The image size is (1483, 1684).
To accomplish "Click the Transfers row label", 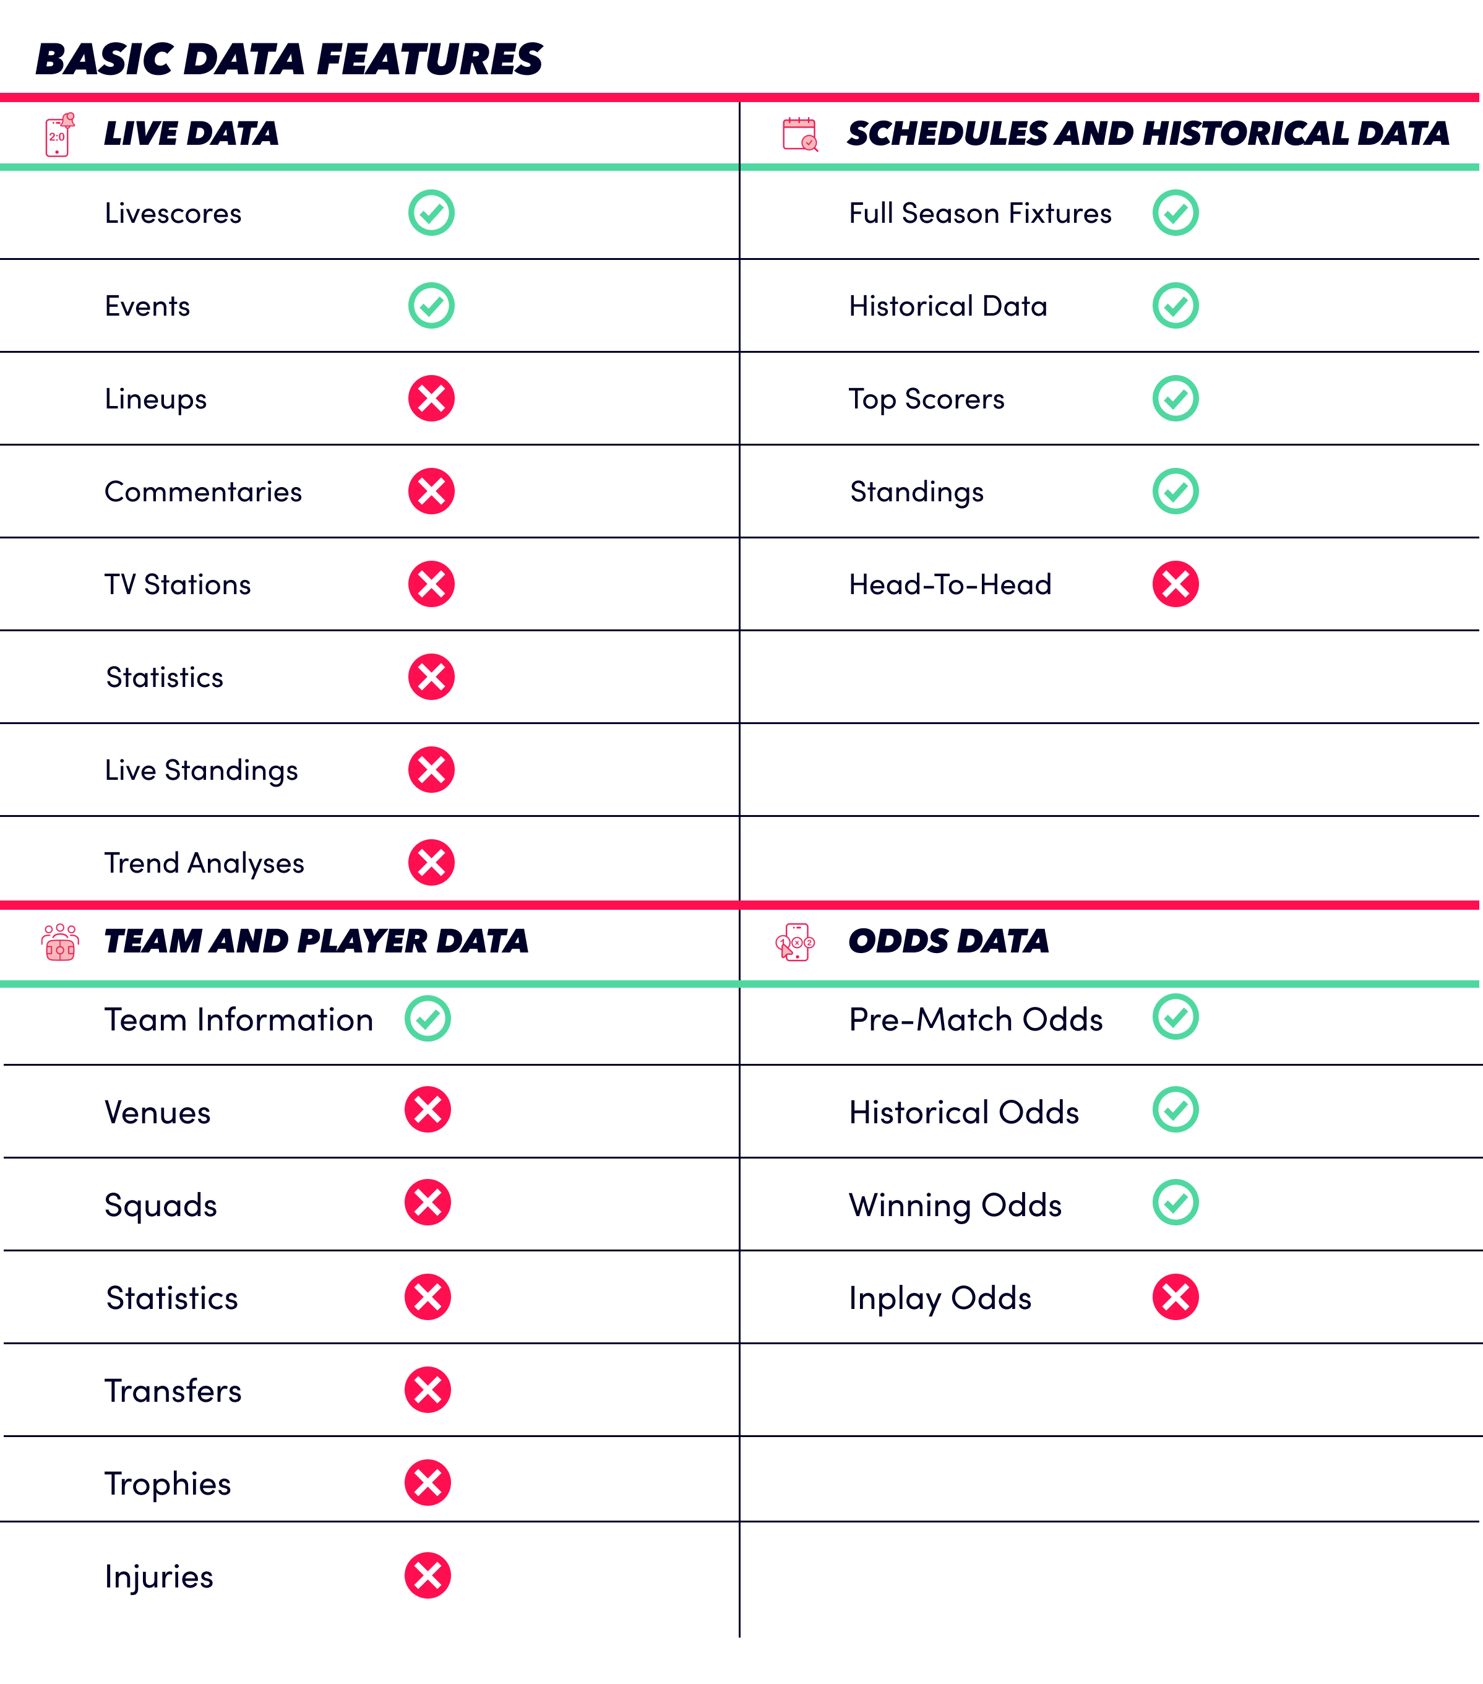I will (x=173, y=1391).
